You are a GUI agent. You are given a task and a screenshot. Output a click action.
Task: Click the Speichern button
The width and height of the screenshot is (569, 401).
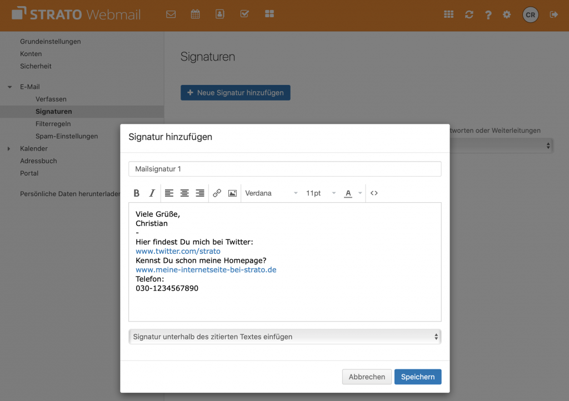click(418, 377)
